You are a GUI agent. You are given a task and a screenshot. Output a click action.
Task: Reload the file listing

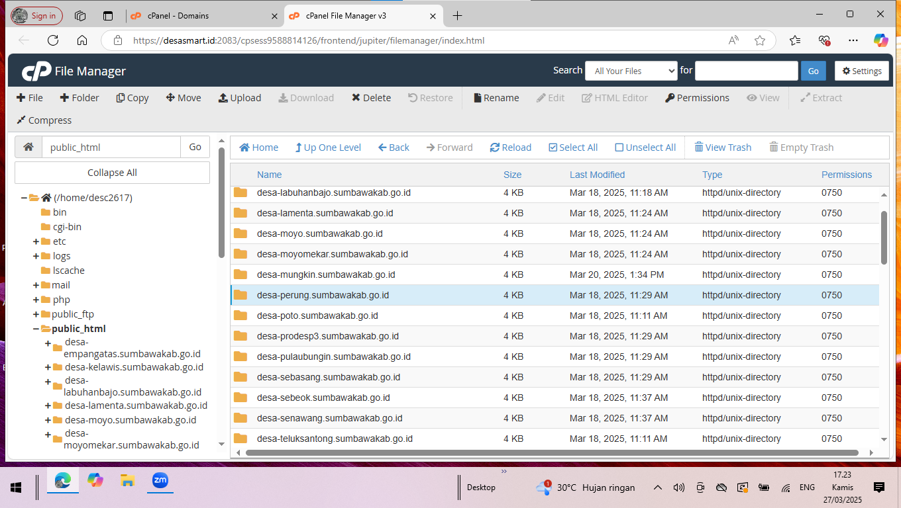511,148
